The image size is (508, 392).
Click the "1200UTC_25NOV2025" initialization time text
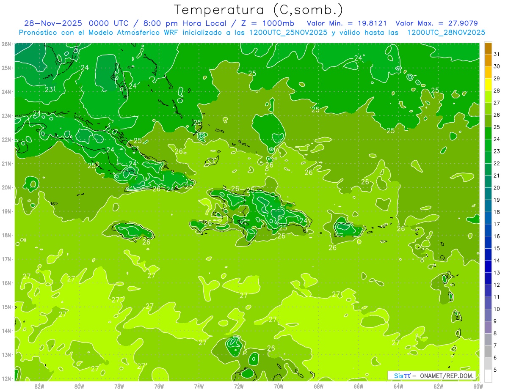288,33
